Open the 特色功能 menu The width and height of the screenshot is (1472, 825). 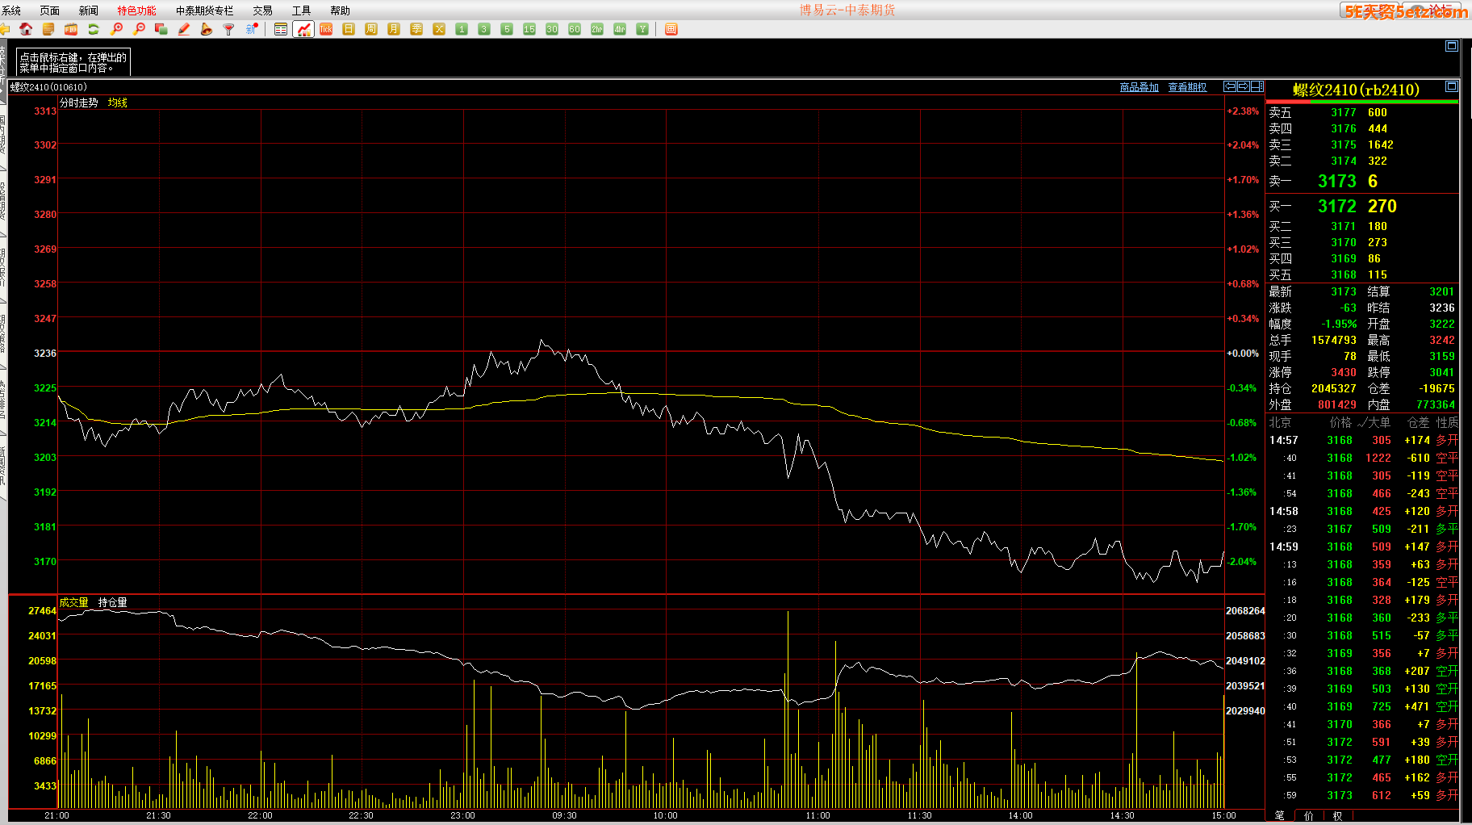(x=136, y=10)
